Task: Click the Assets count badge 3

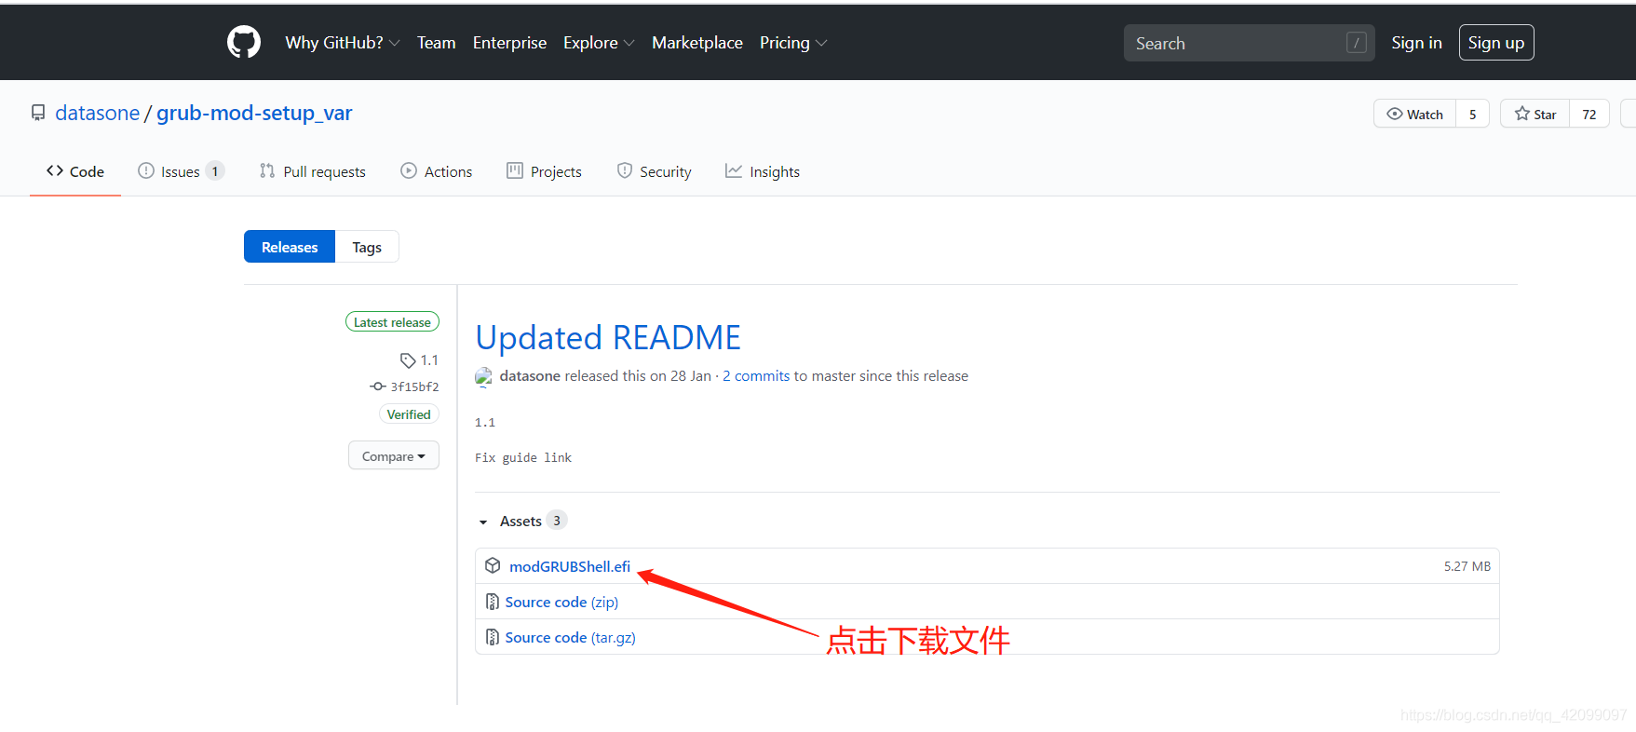Action: (x=557, y=521)
